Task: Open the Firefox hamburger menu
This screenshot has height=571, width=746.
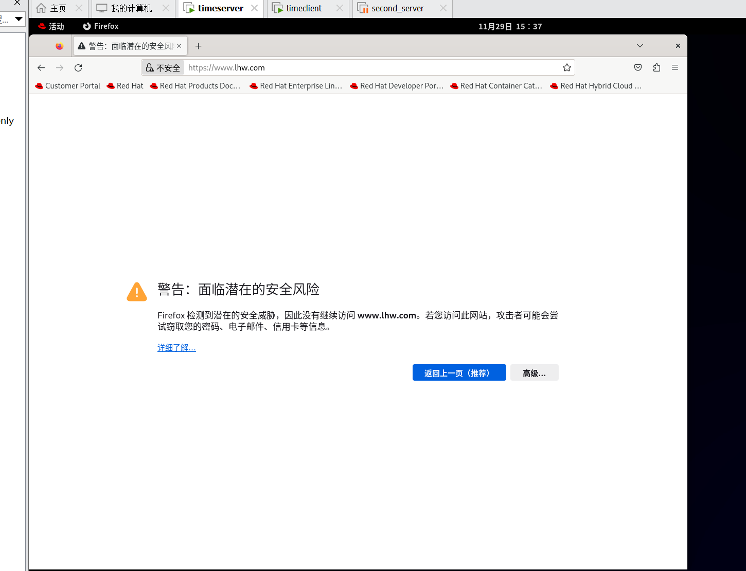Action: tap(675, 67)
